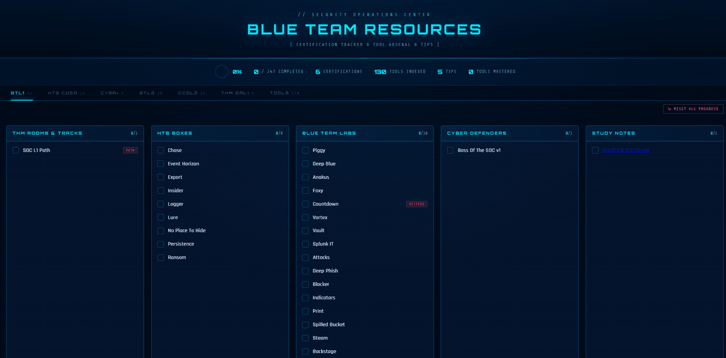This screenshot has height=358, width=726.
Task: Click the RETIRED badge beside Countdown
Action: pyautogui.click(x=416, y=204)
